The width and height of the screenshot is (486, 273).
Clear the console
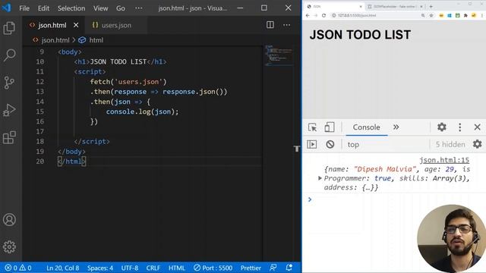(330, 144)
